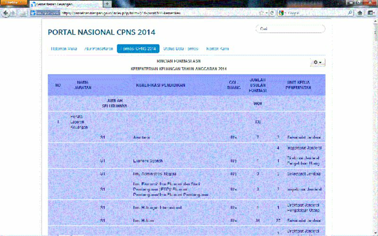Click the NO column header
378x236 pixels.
coord(58,85)
